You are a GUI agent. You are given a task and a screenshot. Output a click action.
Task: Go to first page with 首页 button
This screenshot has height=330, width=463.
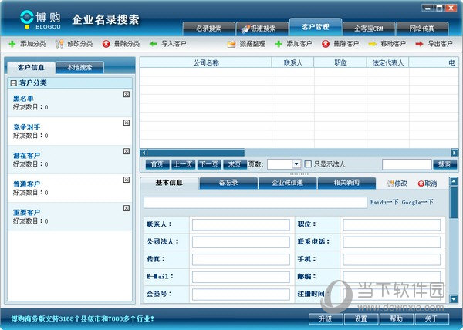tap(157, 164)
